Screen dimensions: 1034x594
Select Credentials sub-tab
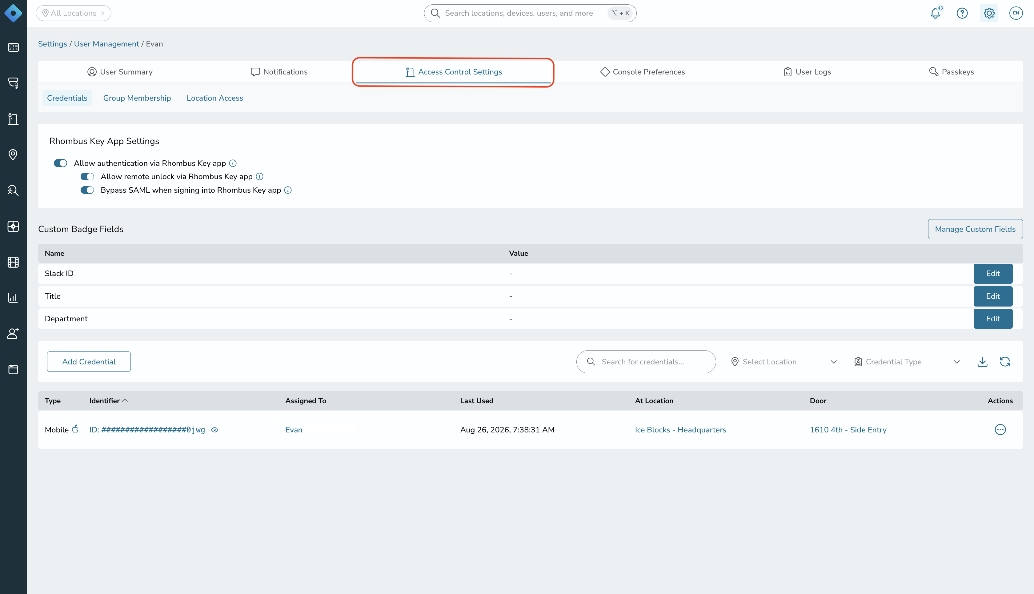pos(67,98)
